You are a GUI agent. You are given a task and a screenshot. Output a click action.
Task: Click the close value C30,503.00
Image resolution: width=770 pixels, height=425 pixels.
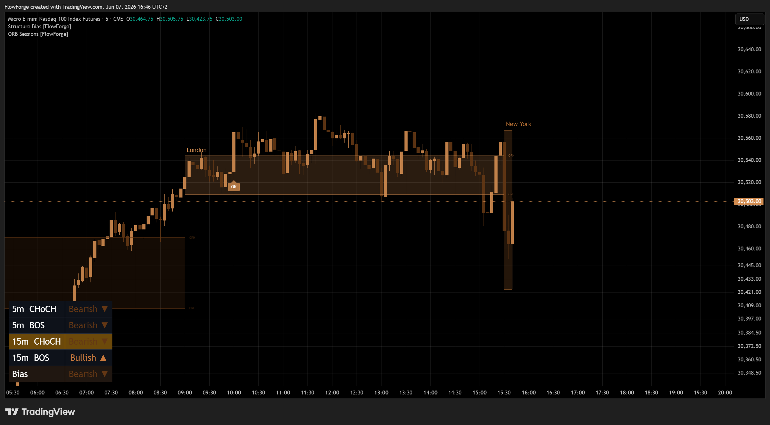tap(229, 19)
